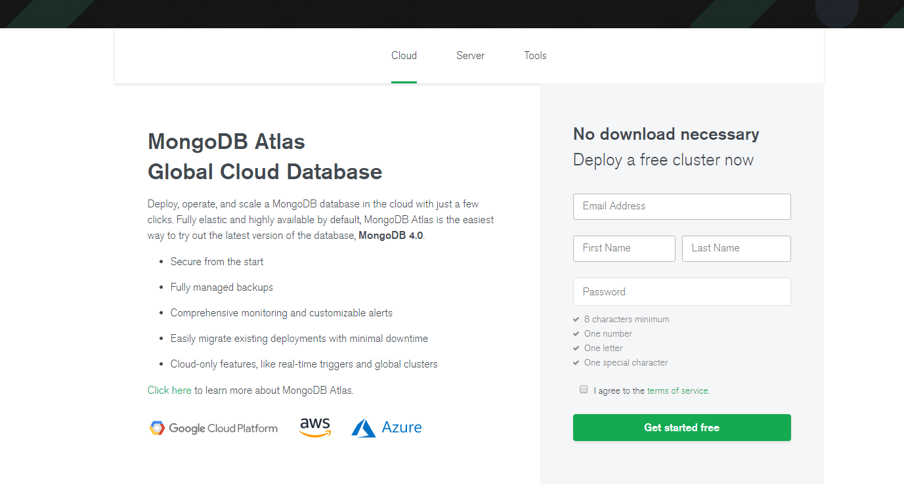This screenshot has height=485, width=904.
Task: Select the Tools tab
Action: [535, 56]
